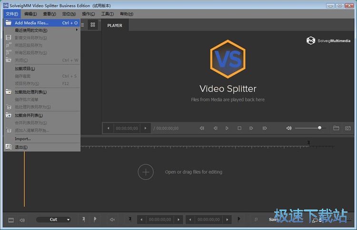Viewport: 357px width, 230px height.
Task: Toggle the timeline audio waveform speaker icon
Action: tap(22, 220)
